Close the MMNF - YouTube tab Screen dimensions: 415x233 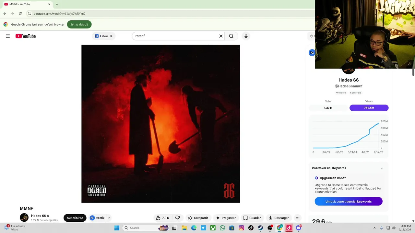[49, 4]
